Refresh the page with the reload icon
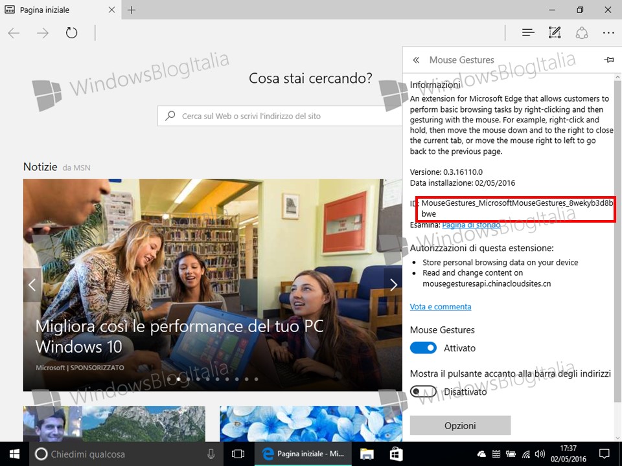The image size is (622, 466). point(71,32)
